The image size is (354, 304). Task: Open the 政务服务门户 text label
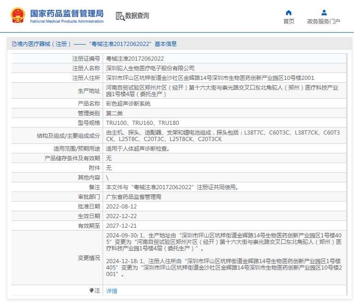tap(324, 22)
